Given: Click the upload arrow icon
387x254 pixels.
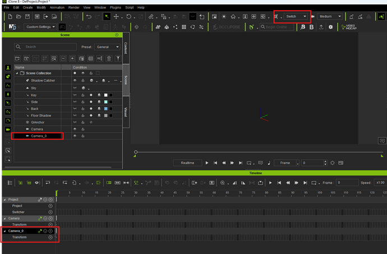Looking at the screenshot, I should point(321,27).
